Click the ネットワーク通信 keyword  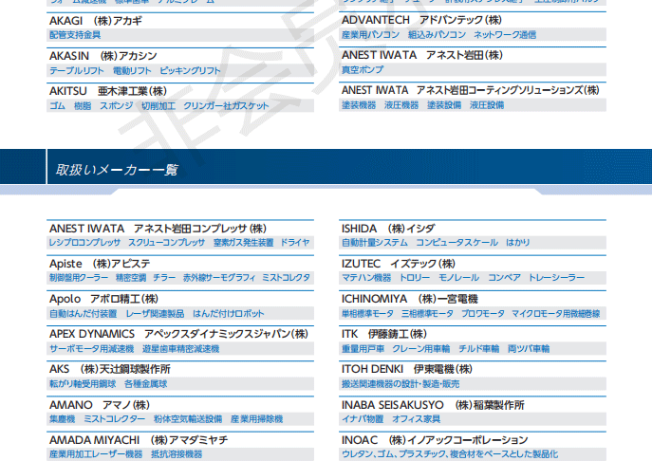[505, 34]
